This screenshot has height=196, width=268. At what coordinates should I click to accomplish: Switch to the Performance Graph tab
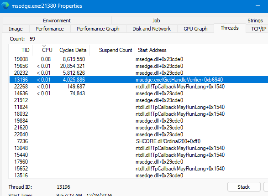(98, 29)
